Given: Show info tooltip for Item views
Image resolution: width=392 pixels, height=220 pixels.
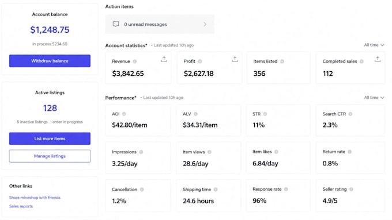Looking at the screenshot, I should 209,152.
